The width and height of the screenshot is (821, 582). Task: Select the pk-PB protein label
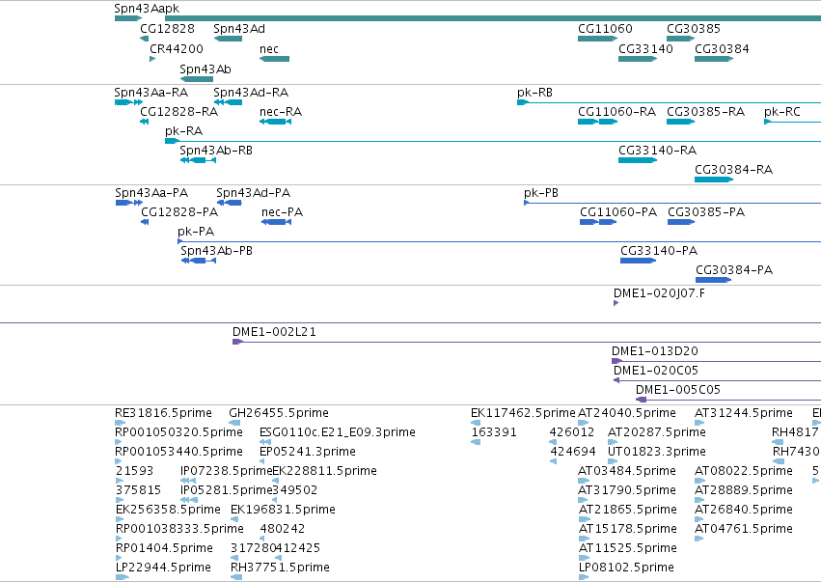point(541,193)
